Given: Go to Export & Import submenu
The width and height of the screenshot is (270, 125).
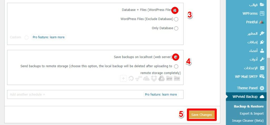Looking at the screenshot, I should pos(252,113).
